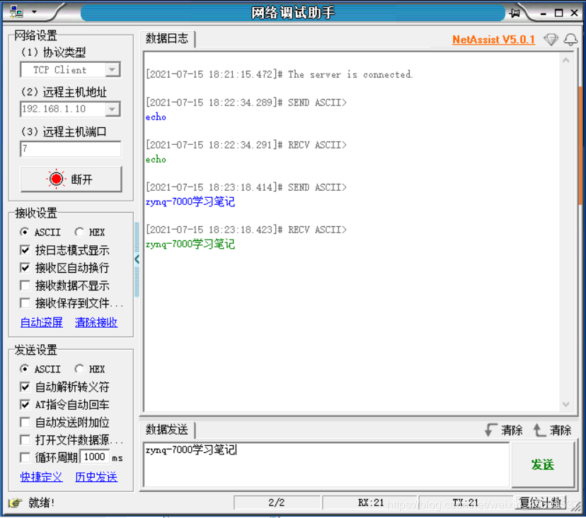Click inside the 远程主机端口 input field
Screen dimensions: 586x518
pyautogui.click(x=70, y=149)
